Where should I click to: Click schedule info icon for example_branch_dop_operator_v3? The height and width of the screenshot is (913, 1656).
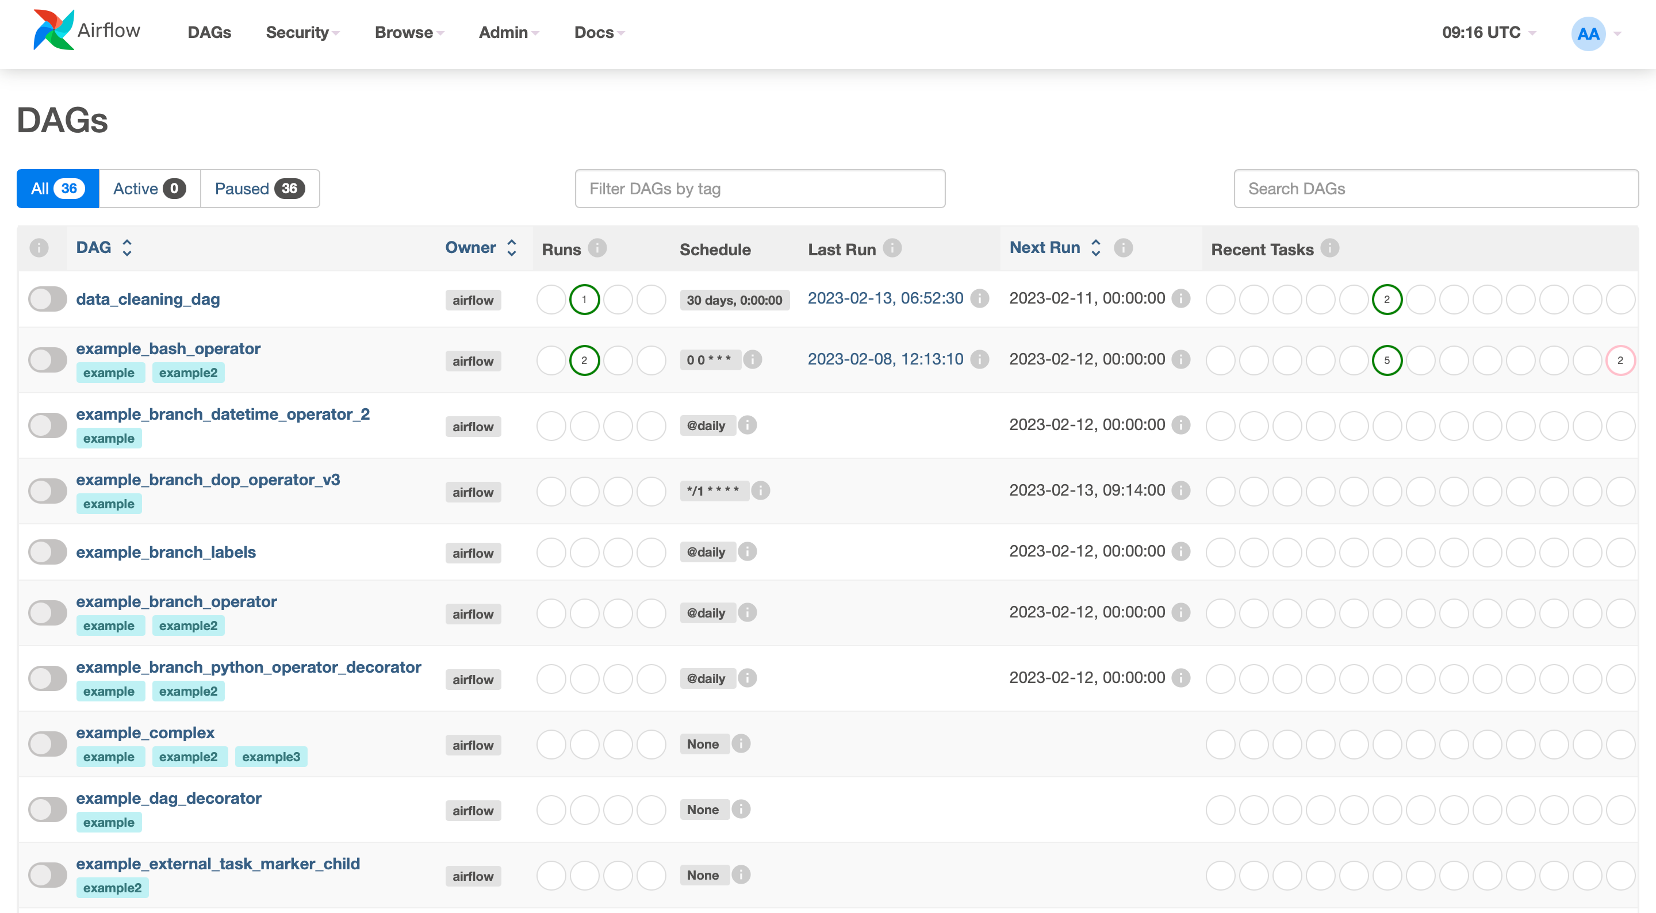[x=761, y=490]
